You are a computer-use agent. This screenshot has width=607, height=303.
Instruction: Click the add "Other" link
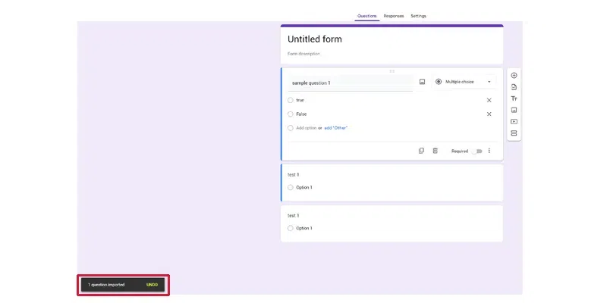(335, 128)
